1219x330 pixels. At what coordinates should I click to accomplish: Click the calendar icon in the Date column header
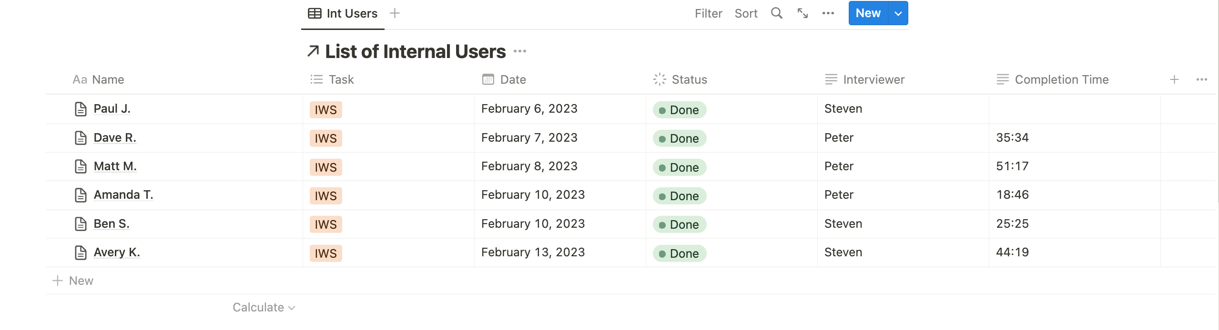pos(487,79)
